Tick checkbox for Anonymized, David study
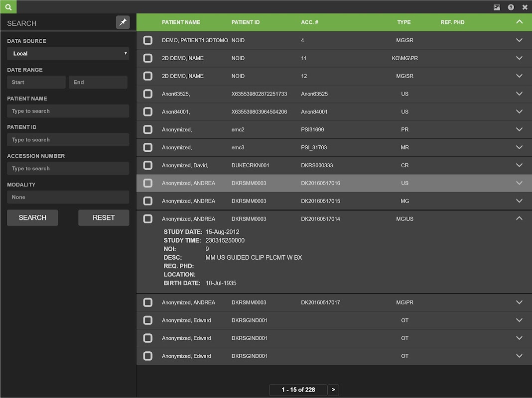This screenshot has height=398, width=532. [148, 165]
